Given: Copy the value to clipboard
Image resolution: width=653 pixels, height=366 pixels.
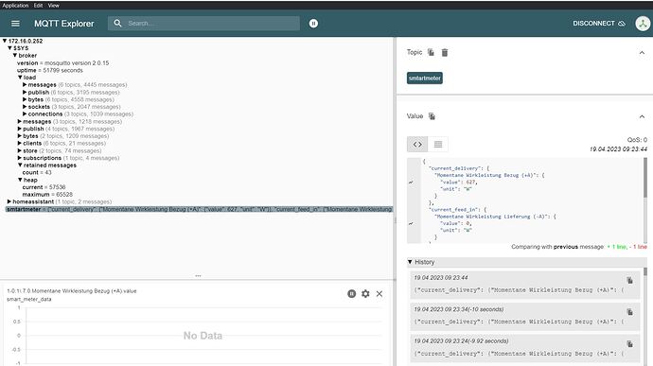Looking at the screenshot, I should (x=432, y=116).
